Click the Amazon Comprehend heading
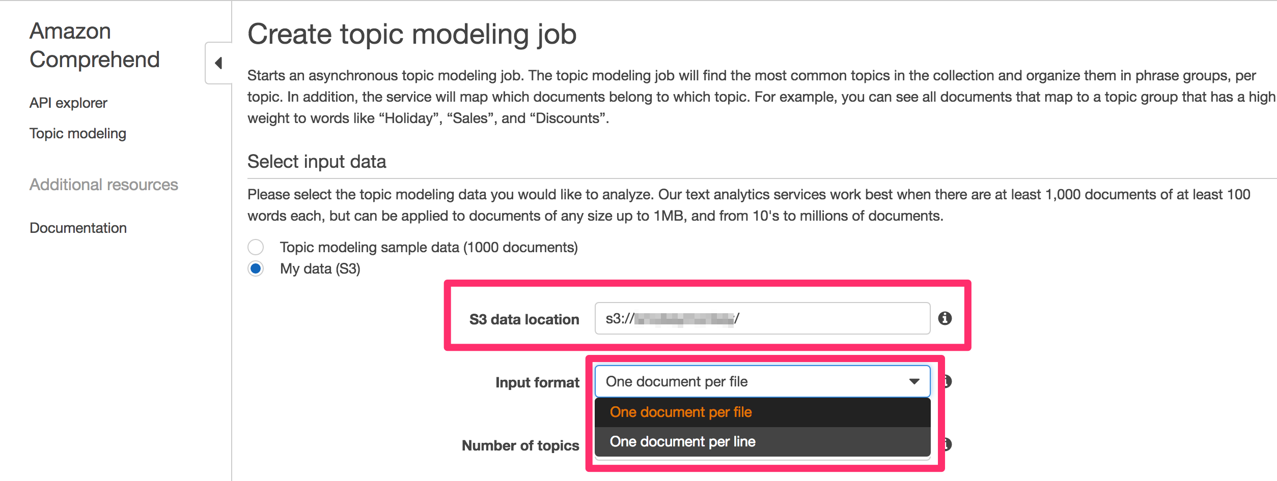This screenshot has width=1277, height=481. pos(95,45)
